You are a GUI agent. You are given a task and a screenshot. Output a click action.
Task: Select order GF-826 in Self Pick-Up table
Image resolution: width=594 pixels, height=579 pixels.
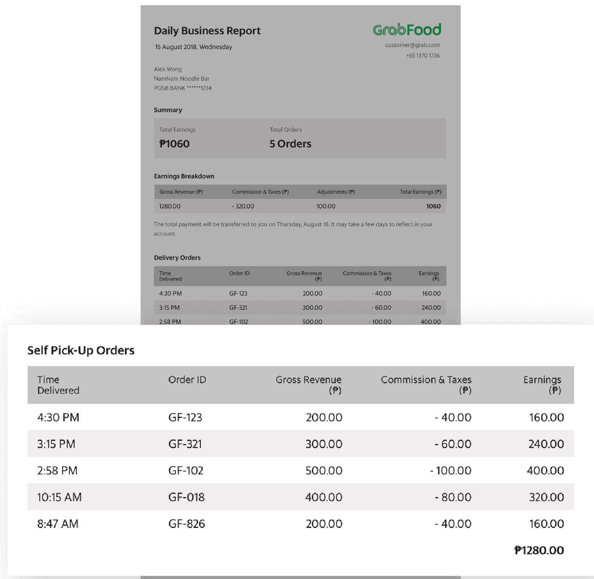pyautogui.click(x=187, y=524)
